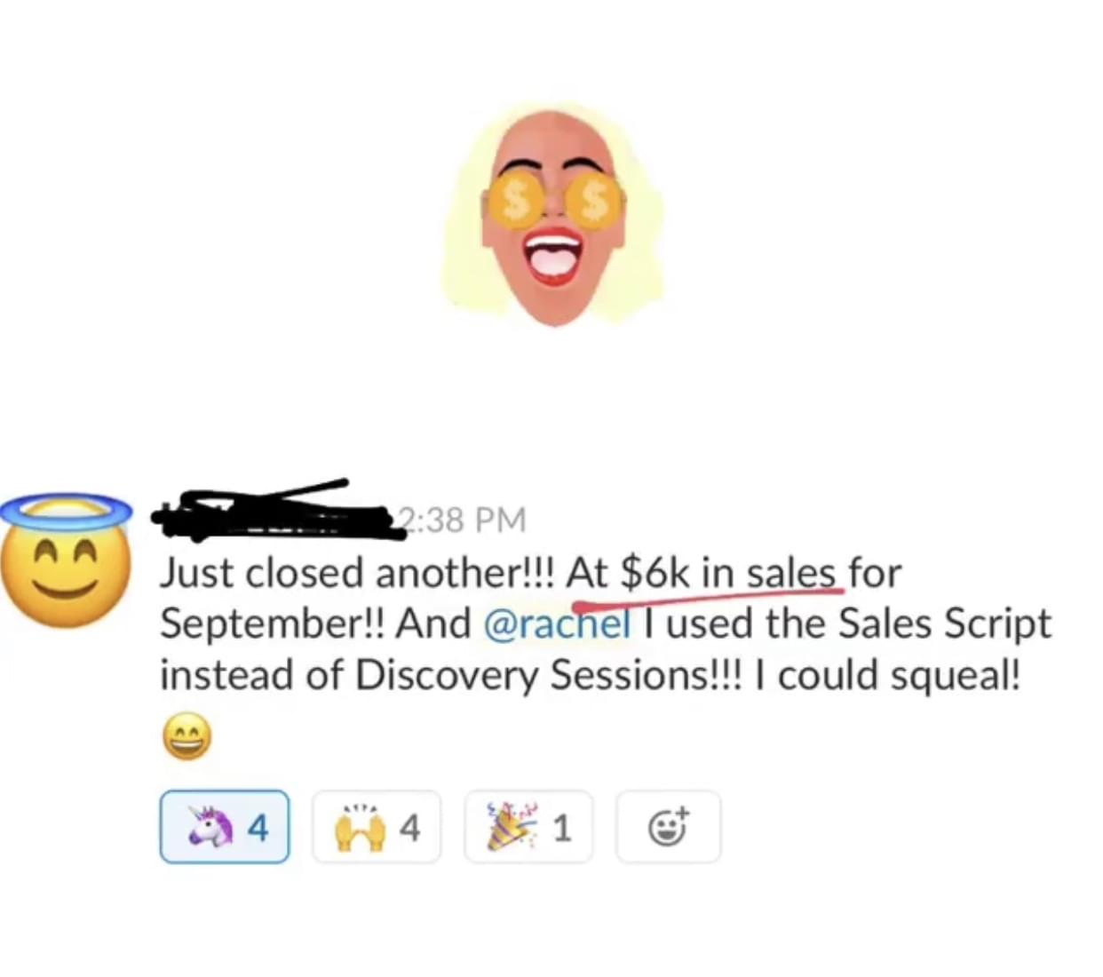Toggle the party popper reaction
This screenshot has height=977, width=1103.
click(x=528, y=827)
